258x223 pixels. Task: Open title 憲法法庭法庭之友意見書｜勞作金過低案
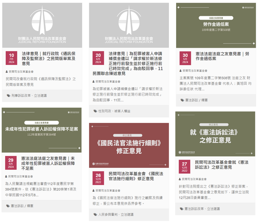(x=222, y=56)
